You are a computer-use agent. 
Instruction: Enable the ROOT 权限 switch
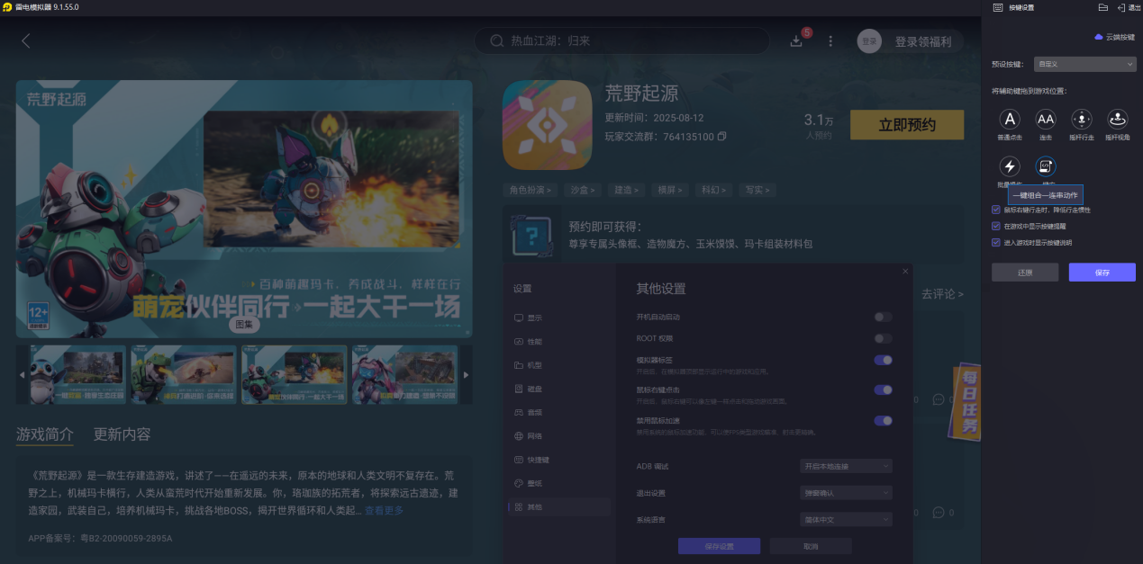click(x=883, y=338)
